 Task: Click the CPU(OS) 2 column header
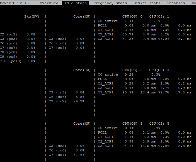point(132,70)
